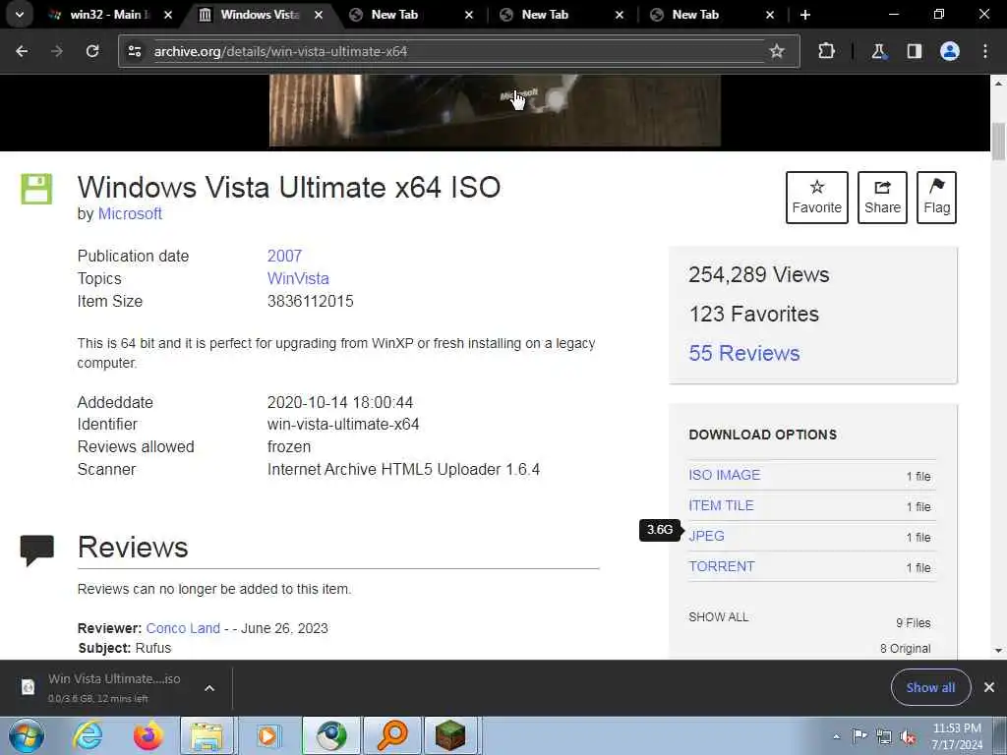Click the browser globe taskbar button
This screenshot has width=1007, height=755.
point(330,735)
